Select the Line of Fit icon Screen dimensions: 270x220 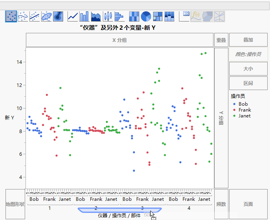pos(35,16)
